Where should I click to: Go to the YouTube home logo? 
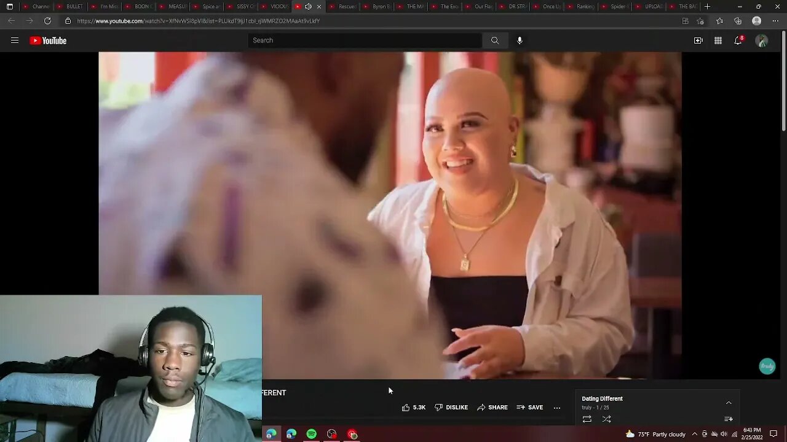click(x=48, y=41)
